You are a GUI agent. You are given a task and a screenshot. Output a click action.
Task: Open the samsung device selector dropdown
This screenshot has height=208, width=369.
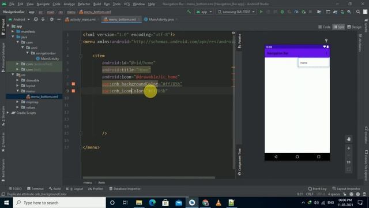point(236,12)
